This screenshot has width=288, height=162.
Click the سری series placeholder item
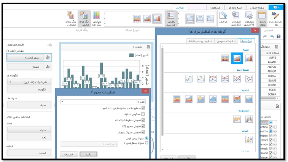29,105
